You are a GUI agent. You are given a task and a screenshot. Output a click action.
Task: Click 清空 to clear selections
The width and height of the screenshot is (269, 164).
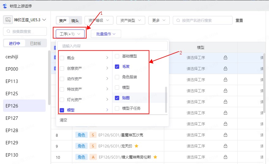pos(63,120)
